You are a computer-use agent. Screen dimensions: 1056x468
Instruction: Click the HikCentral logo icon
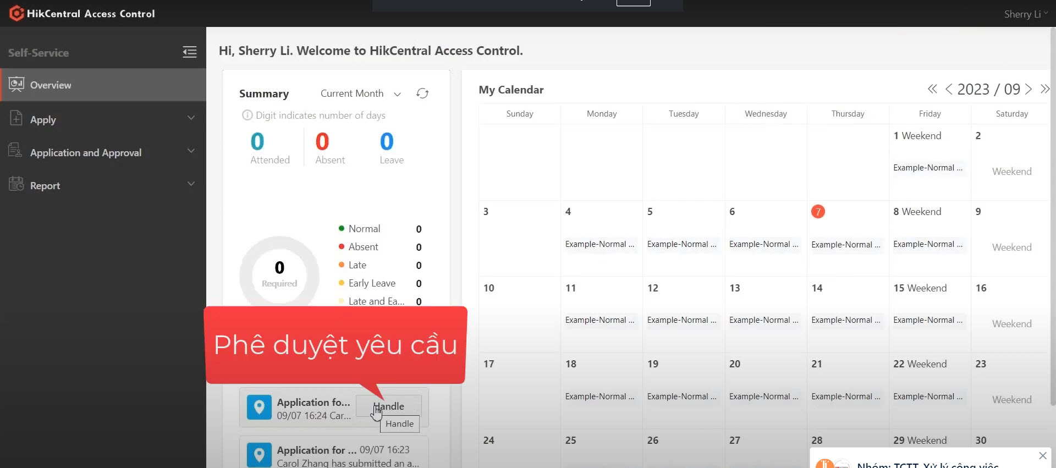[16, 13]
